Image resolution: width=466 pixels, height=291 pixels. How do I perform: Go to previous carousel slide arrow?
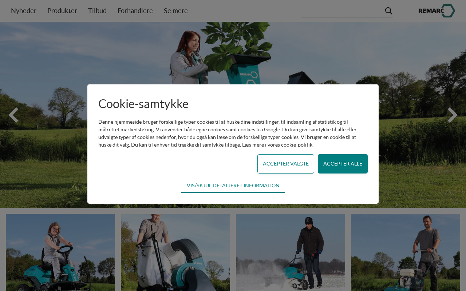pyautogui.click(x=13, y=115)
